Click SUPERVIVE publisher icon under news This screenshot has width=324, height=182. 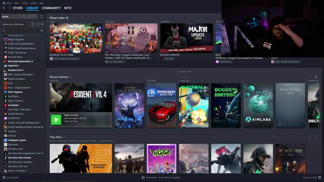point(217,62)
